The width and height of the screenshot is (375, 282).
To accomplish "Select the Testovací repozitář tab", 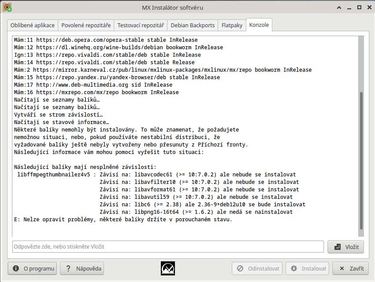I will tap(141, 25).
